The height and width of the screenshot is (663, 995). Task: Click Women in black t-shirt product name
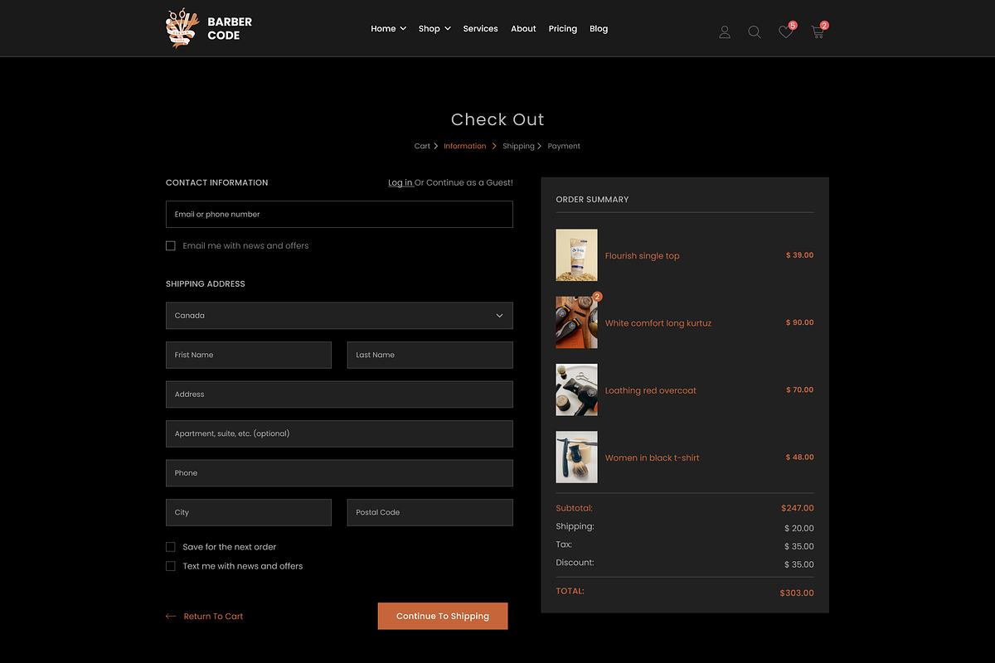click(653, 457)
